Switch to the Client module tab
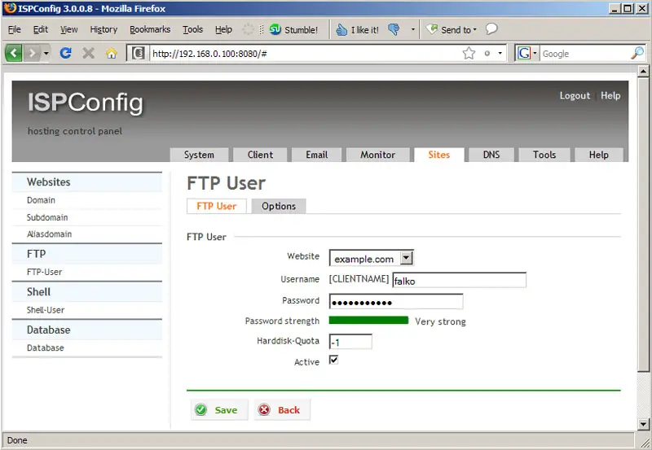652x450 pixels. [x=260, y=155]
